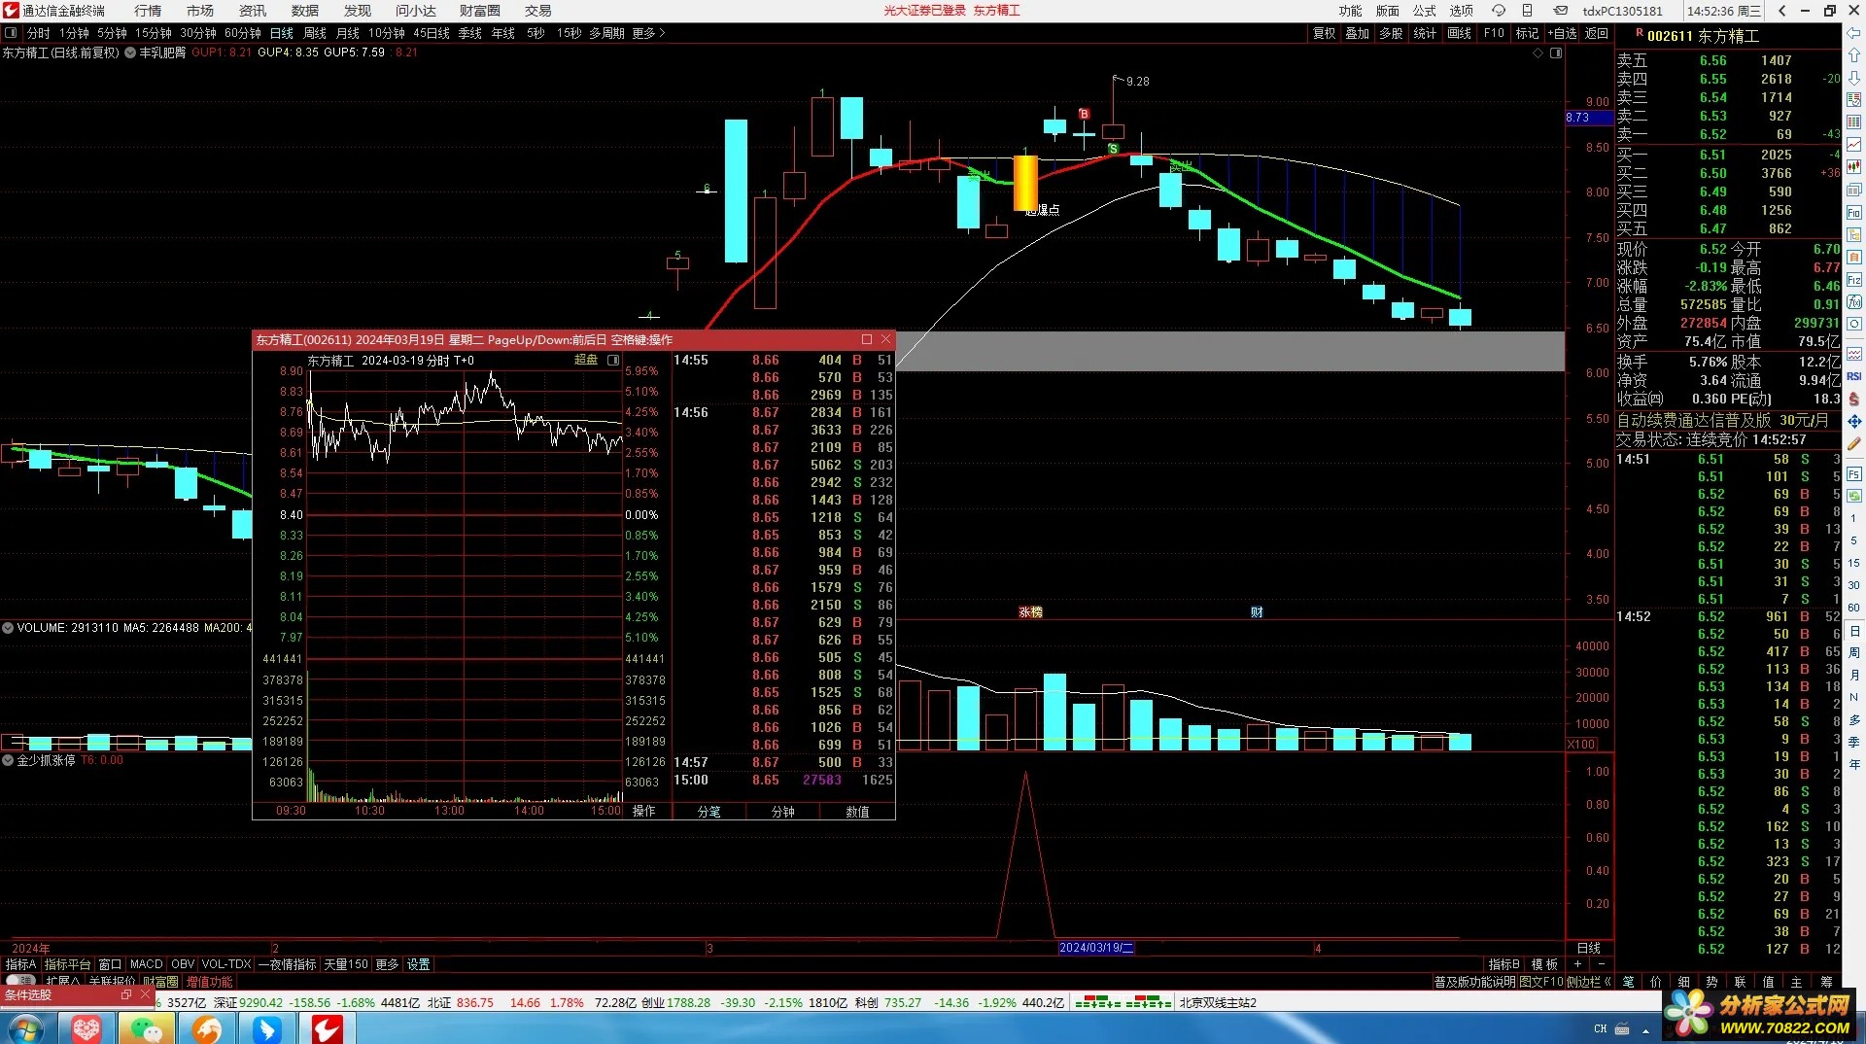This screenshot has height=1044, width=1866.
Task: Select the 60分钟 period
Action: [242, 33]
